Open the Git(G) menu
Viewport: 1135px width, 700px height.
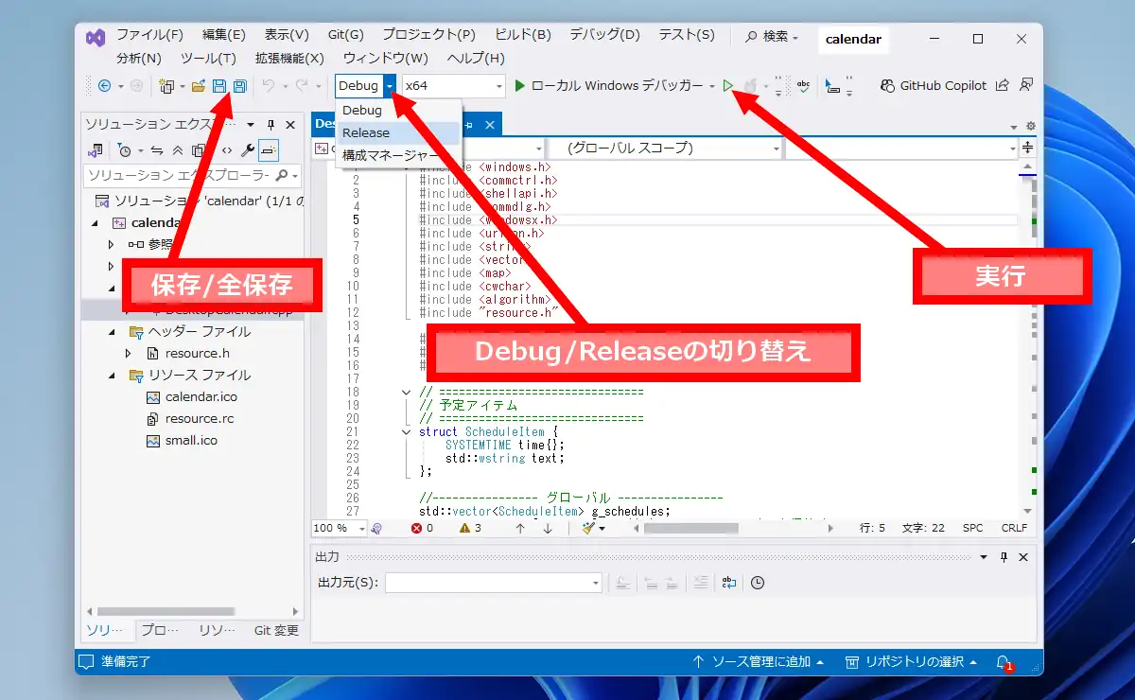[x=346, y=35]
